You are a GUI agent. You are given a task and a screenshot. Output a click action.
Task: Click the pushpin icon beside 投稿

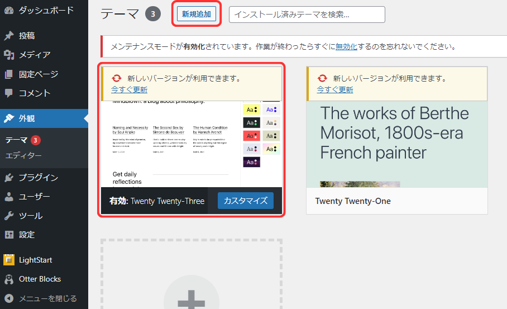pos(9,36)
